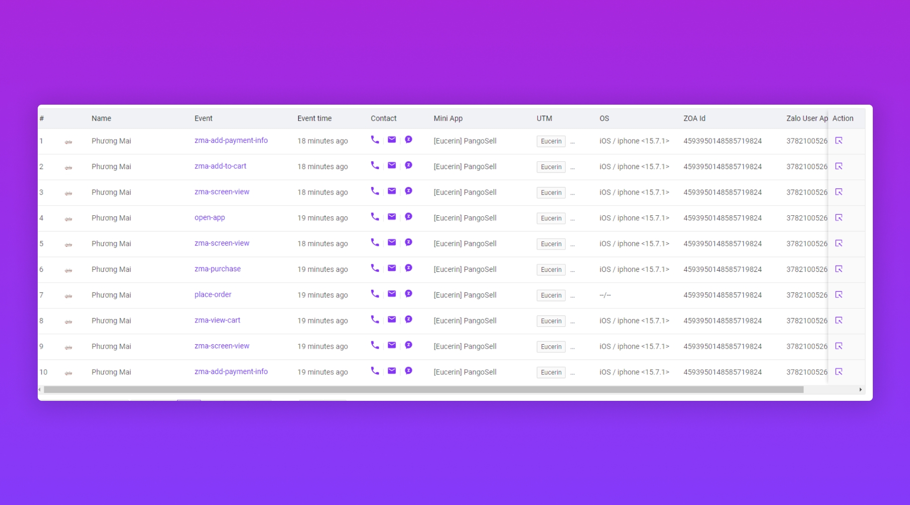Open the zma-add-to-cart event link
910x505 pixels.
(220, 166)
